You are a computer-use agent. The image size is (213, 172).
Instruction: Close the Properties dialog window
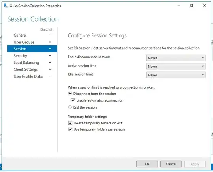click(204, 6)
